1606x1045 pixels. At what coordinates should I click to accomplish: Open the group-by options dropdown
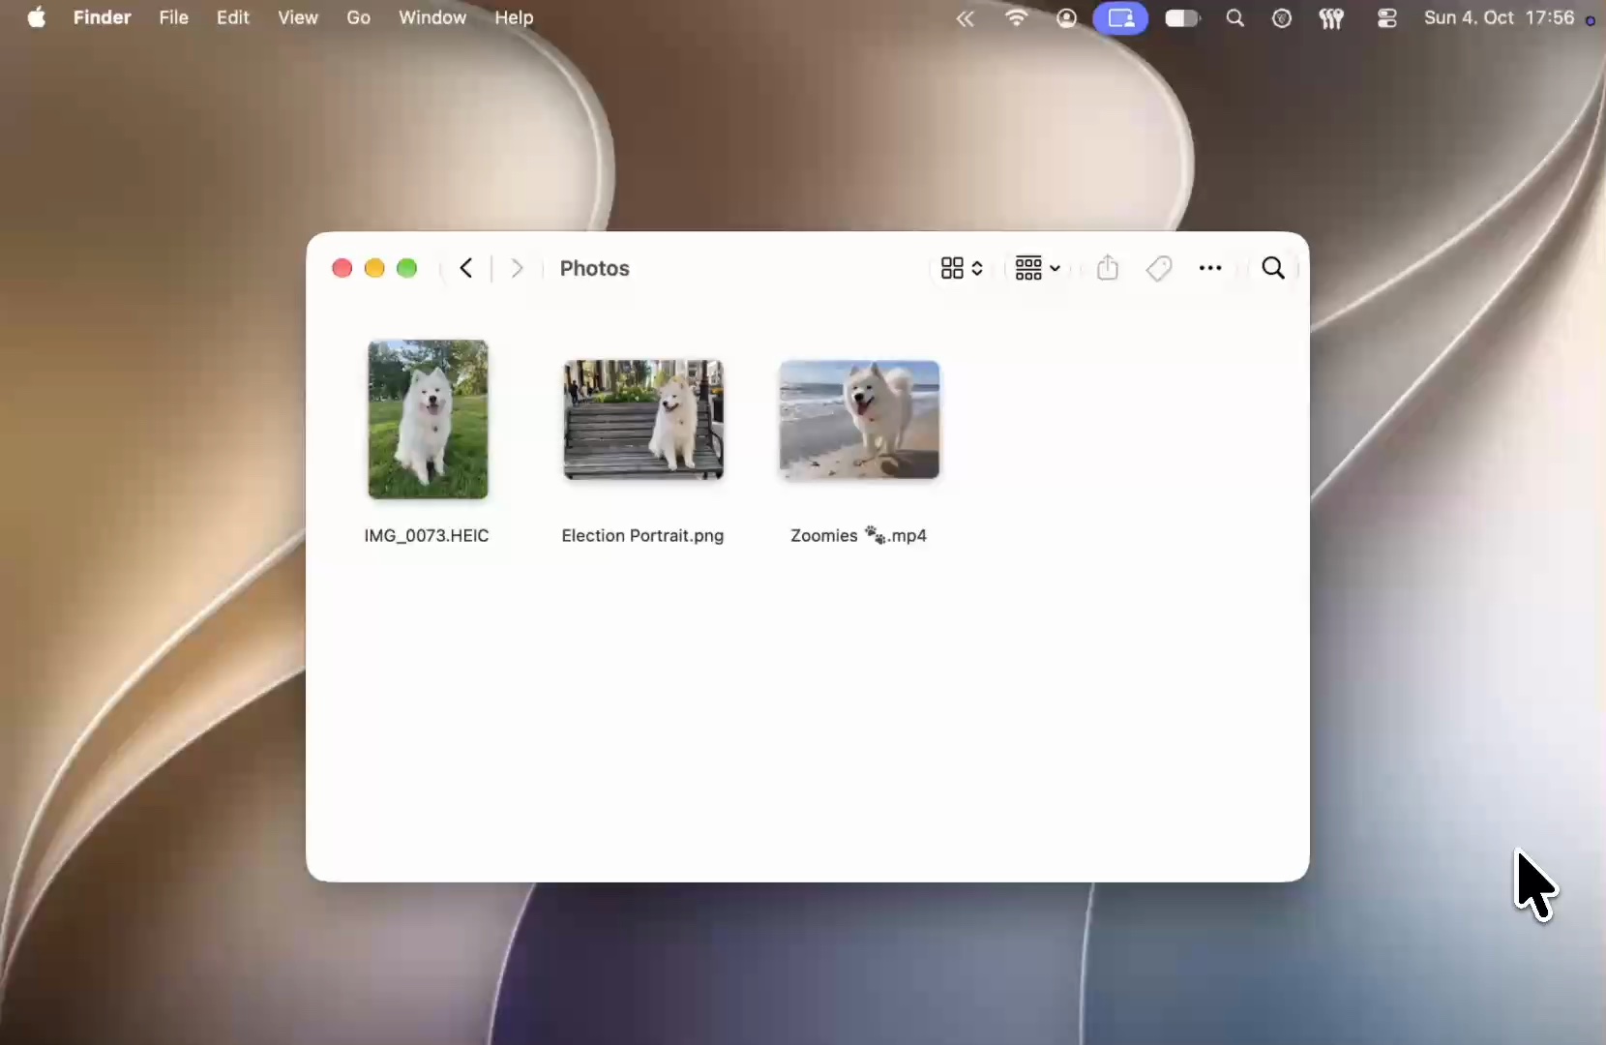(x=1037, y=268)
